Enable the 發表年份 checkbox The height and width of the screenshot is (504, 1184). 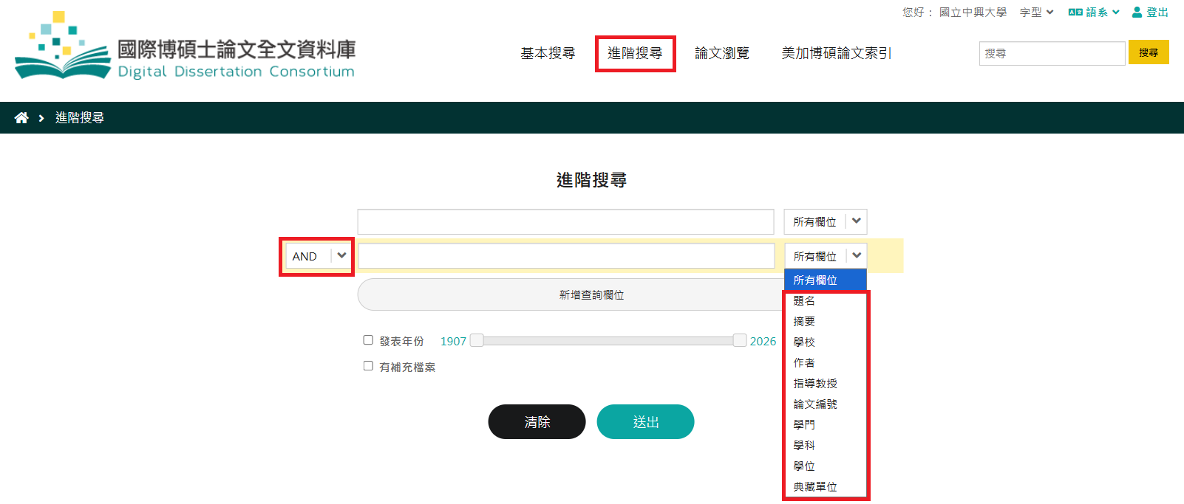coord(368,340)
